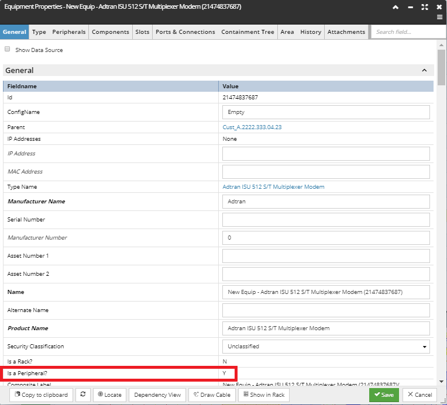This screenshot has height=405, width=447.
Task: Focus the Search field box
Action: click(408, 32)
